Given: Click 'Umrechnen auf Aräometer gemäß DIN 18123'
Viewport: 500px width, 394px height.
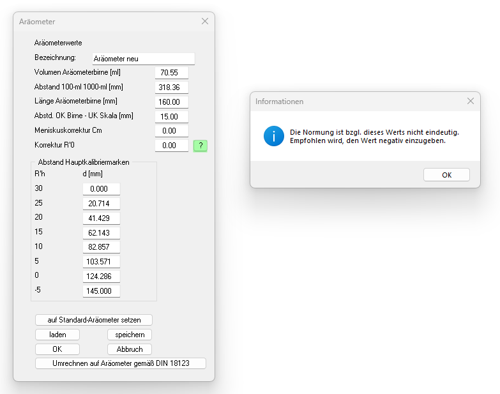Looking at the screenshot, I should click(x=121, y=363).
